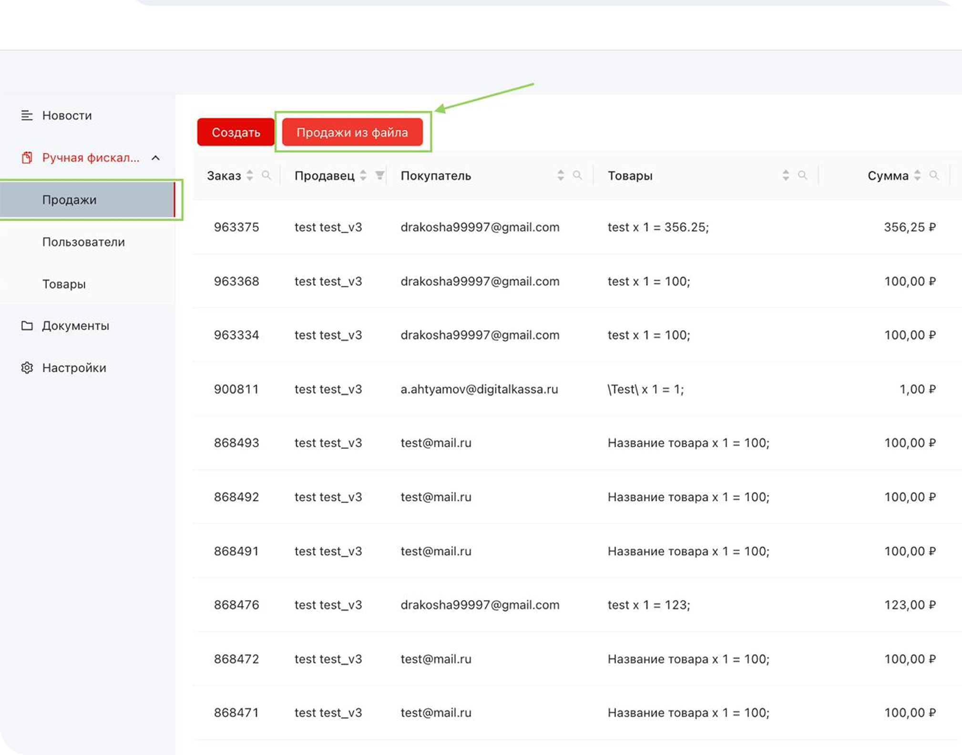This screenshot has height=755, width=962.
Task: Open search in Товары column header
Action: (x=803, y=175)
